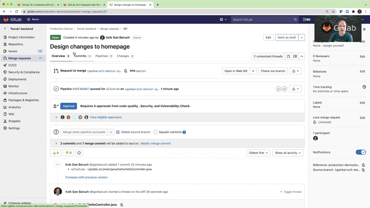This screenshot has width=370, height=208.
Task: Open Packages & Registries in sidebar
Action: [23, 100]
